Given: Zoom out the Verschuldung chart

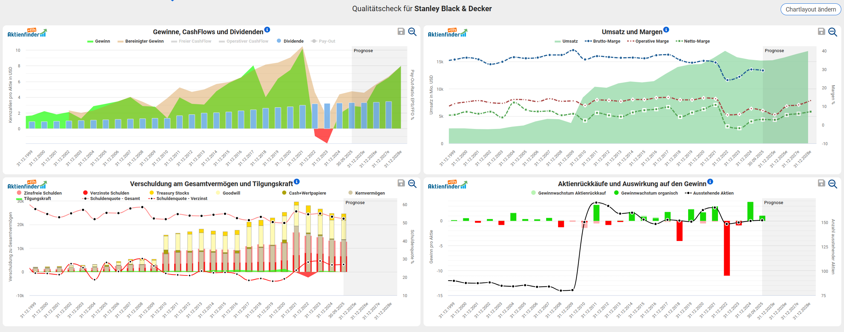Looking at the screenshot, I should pos(412,183).
